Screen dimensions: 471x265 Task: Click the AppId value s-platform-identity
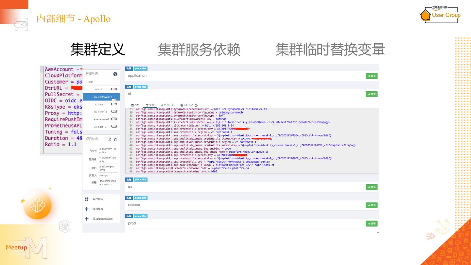pos(108,150)
